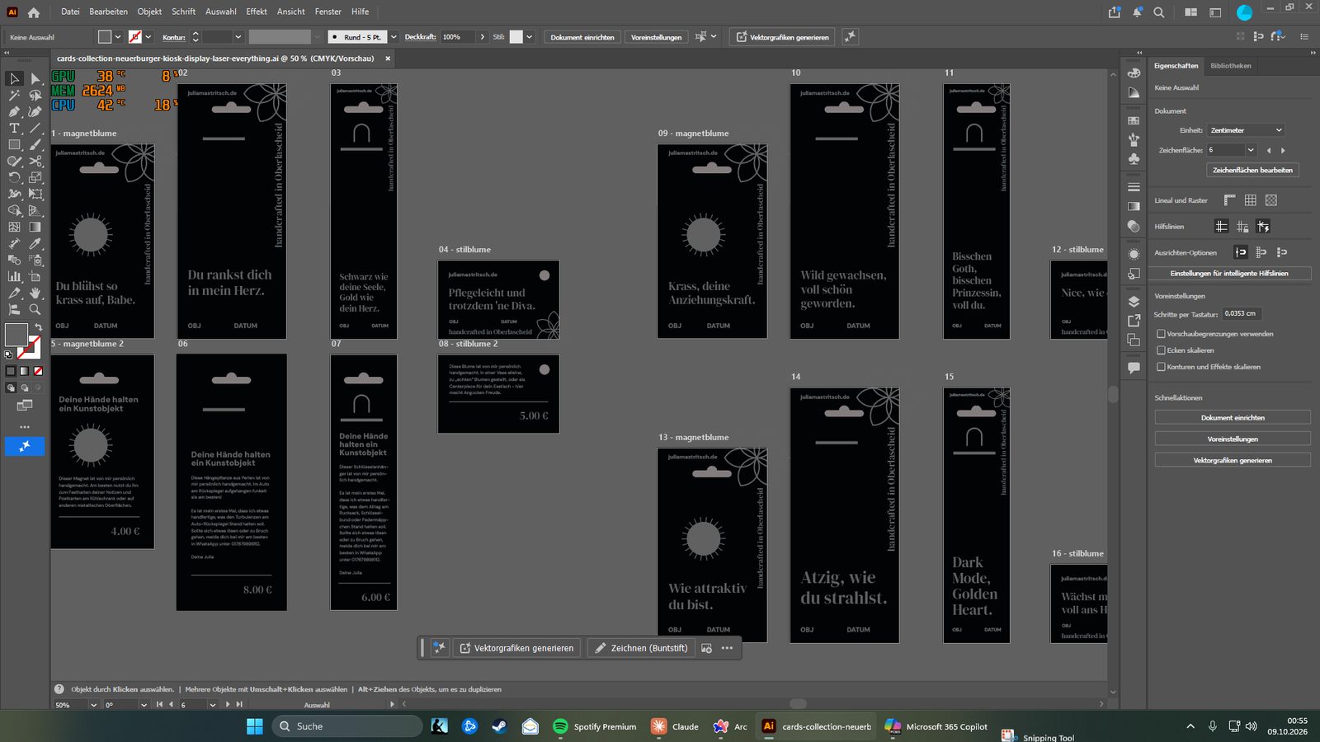Select the Magic Wand tool

[14, 95]
